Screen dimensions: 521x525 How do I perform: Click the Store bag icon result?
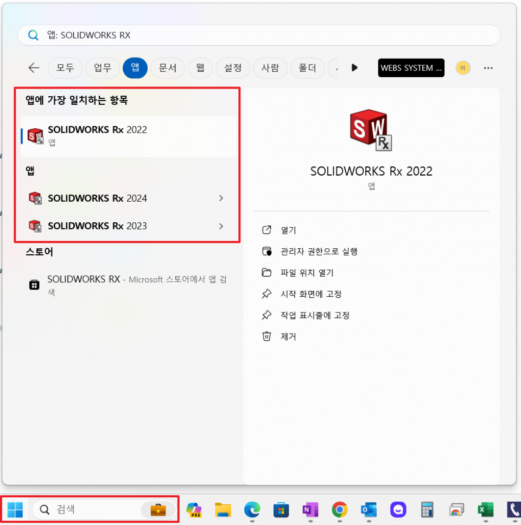tap(34, 285)
